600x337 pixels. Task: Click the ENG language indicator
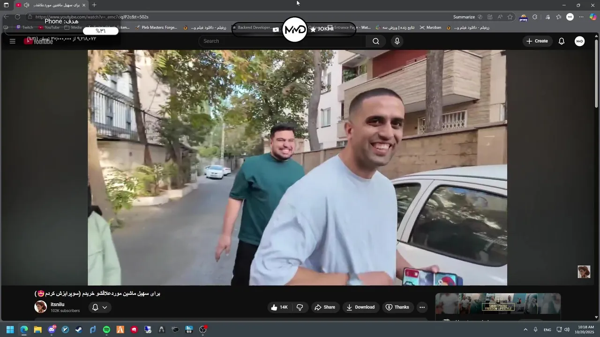click(547, 330)
